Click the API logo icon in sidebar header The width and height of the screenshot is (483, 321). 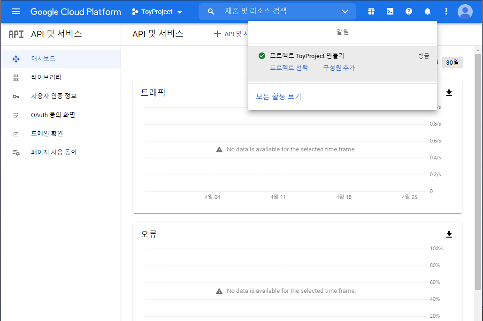[x=16, y=34]
